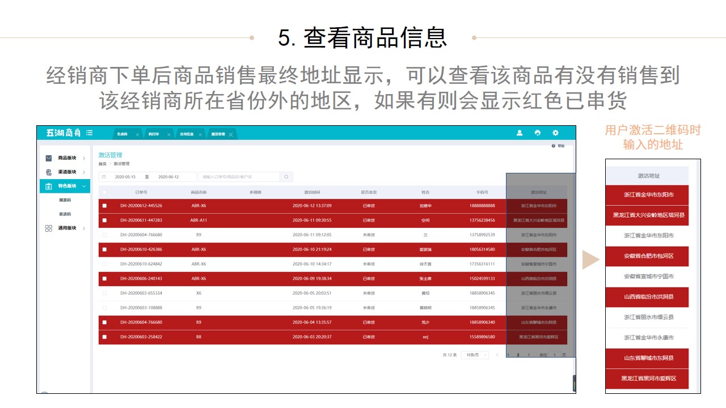Open the user profile icon in header

[x=520, y=133]
